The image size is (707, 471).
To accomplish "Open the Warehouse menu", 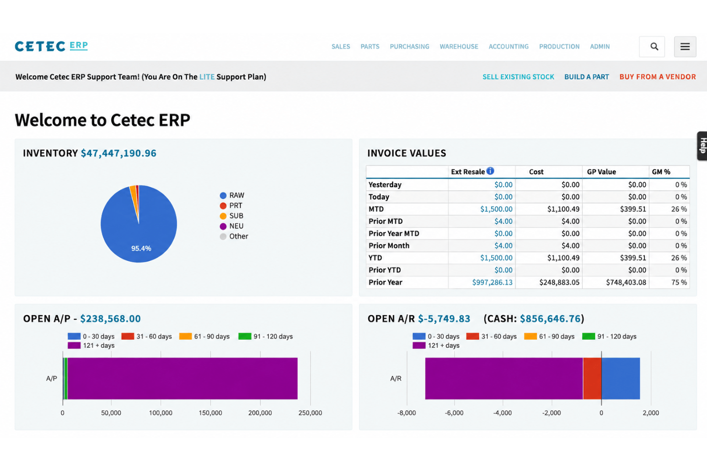I will 459,46.
